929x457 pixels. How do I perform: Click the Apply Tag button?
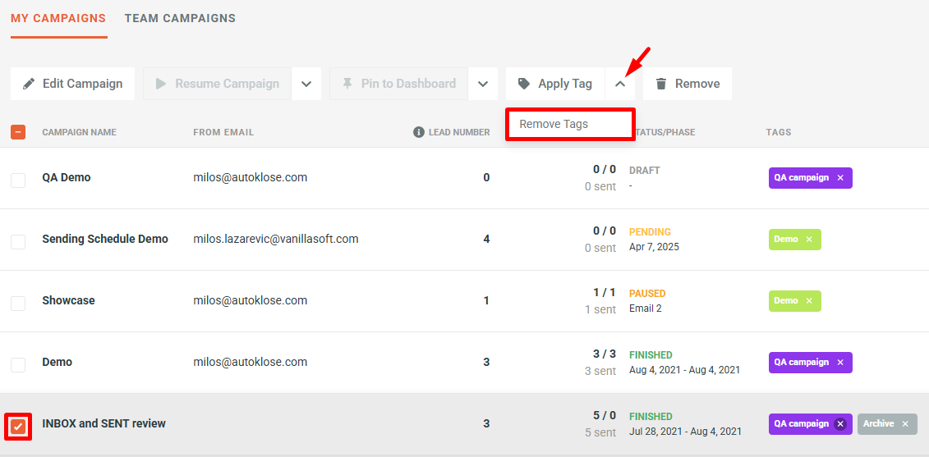click(555, 84)
